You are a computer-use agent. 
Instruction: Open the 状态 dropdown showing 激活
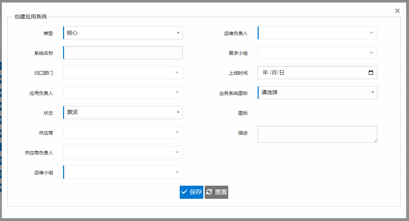point(123,112)
